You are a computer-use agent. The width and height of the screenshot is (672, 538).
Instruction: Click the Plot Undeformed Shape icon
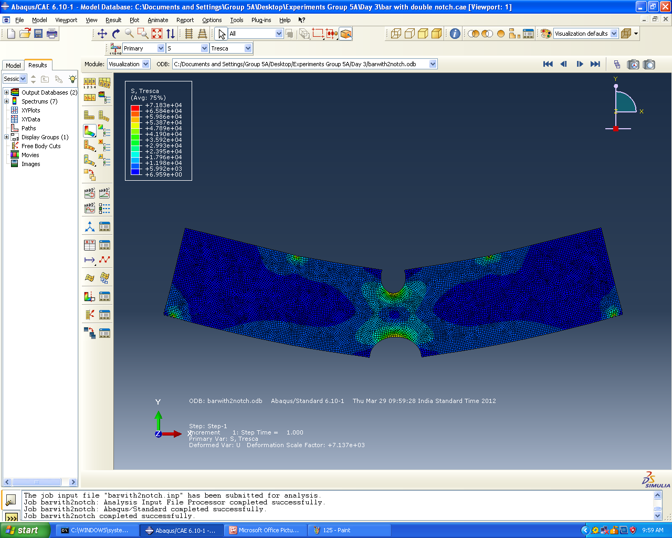point(89,116)
